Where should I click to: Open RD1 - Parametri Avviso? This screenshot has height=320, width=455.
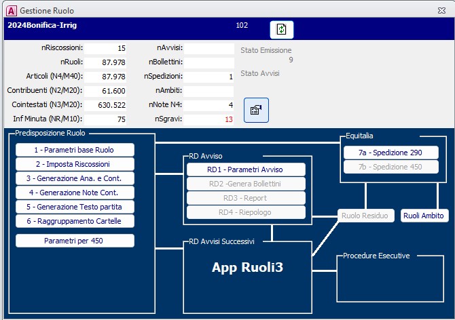[245, 169]
